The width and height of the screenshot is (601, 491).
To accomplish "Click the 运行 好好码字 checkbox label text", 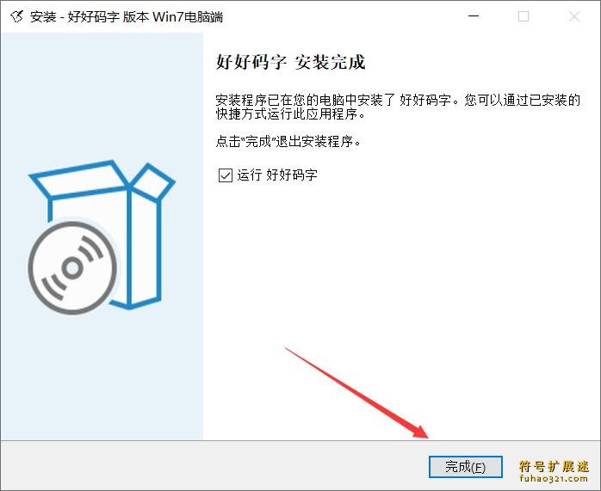I will pyautogui.click(x=277, y=175).
